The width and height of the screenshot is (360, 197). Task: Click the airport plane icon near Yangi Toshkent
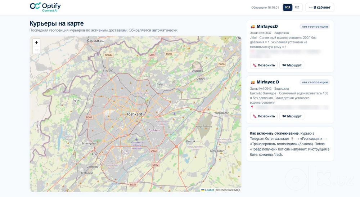tap(175, 114)
